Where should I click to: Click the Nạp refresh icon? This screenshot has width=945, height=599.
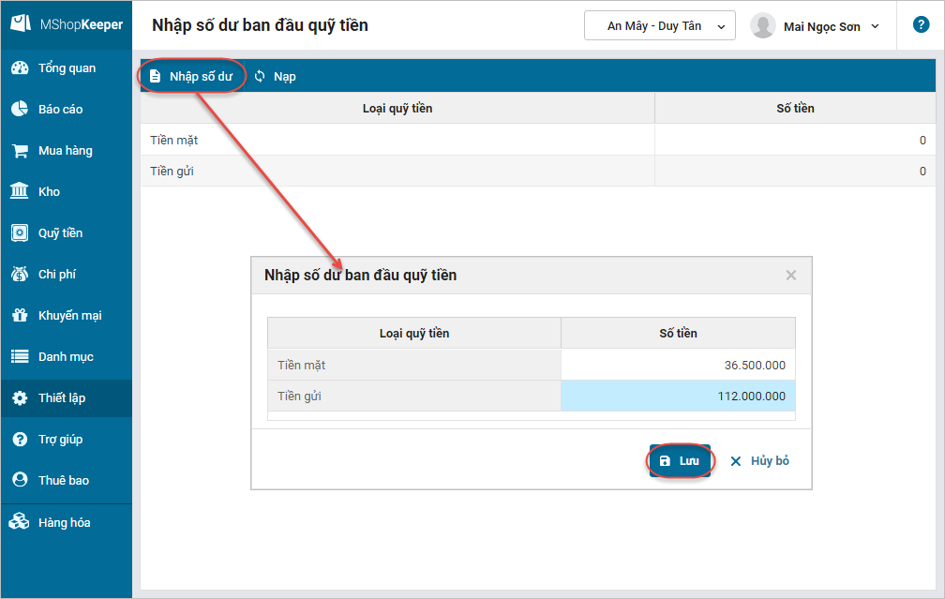(260, 76)
